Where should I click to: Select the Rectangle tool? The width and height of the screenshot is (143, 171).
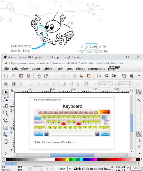6,127
